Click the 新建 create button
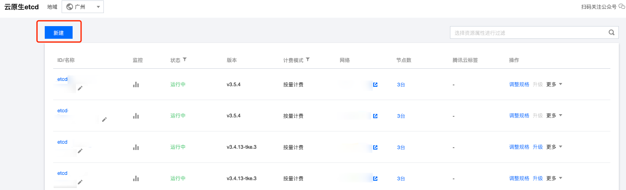This screenshot has height=190, width=626. point(59,33)
